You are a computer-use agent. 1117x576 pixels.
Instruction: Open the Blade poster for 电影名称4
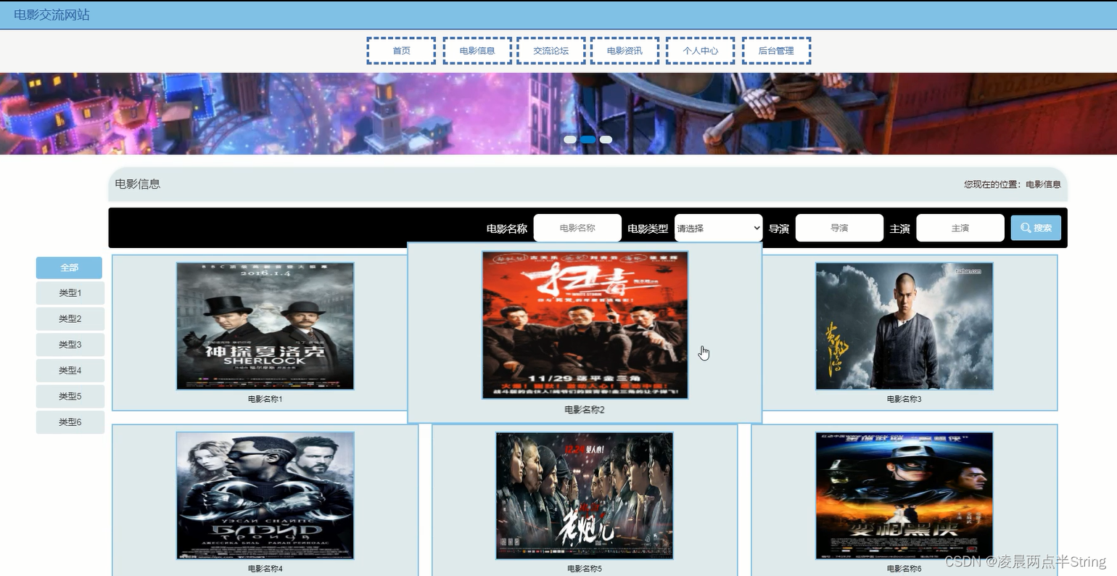pos(265,496)
